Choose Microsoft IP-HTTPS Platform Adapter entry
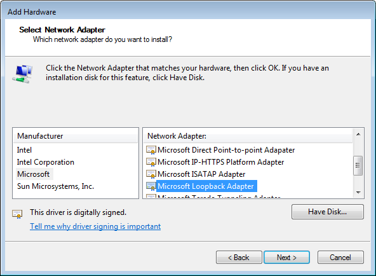376x276 pixels. (220, 162)
